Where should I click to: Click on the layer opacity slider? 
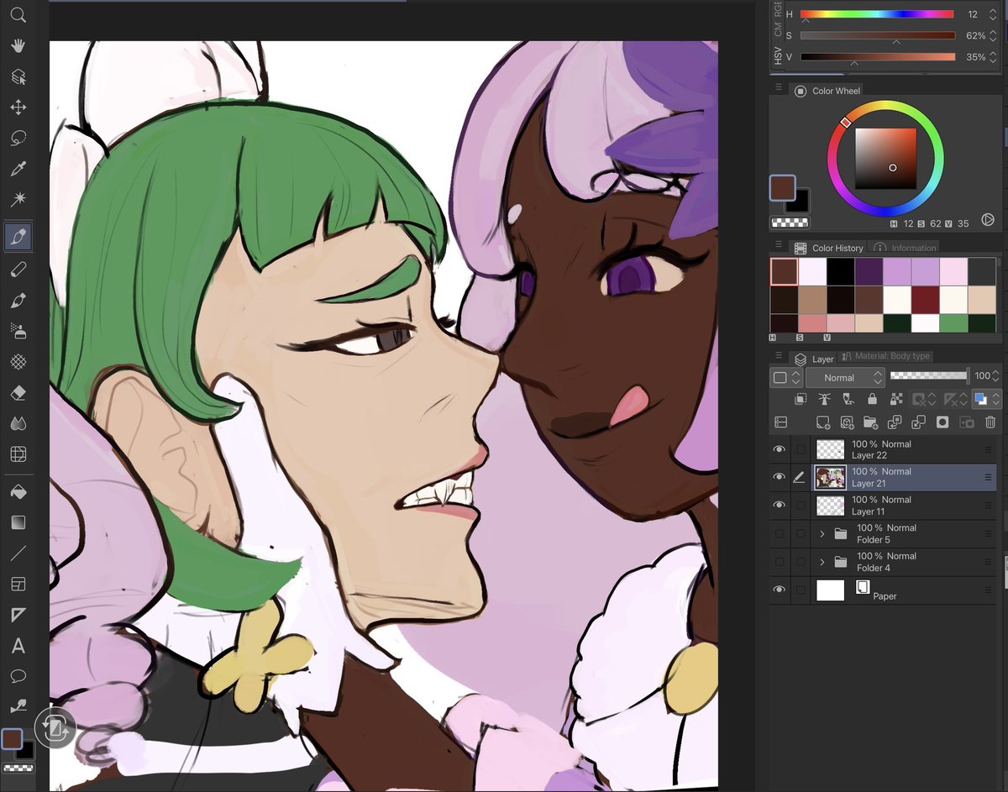point(928,376)
